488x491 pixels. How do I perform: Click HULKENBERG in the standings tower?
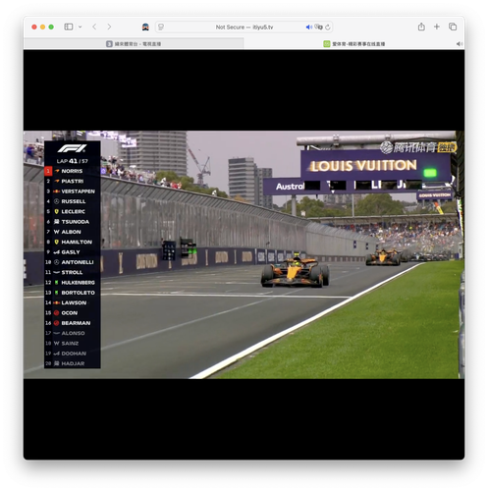tap(79, 283)
